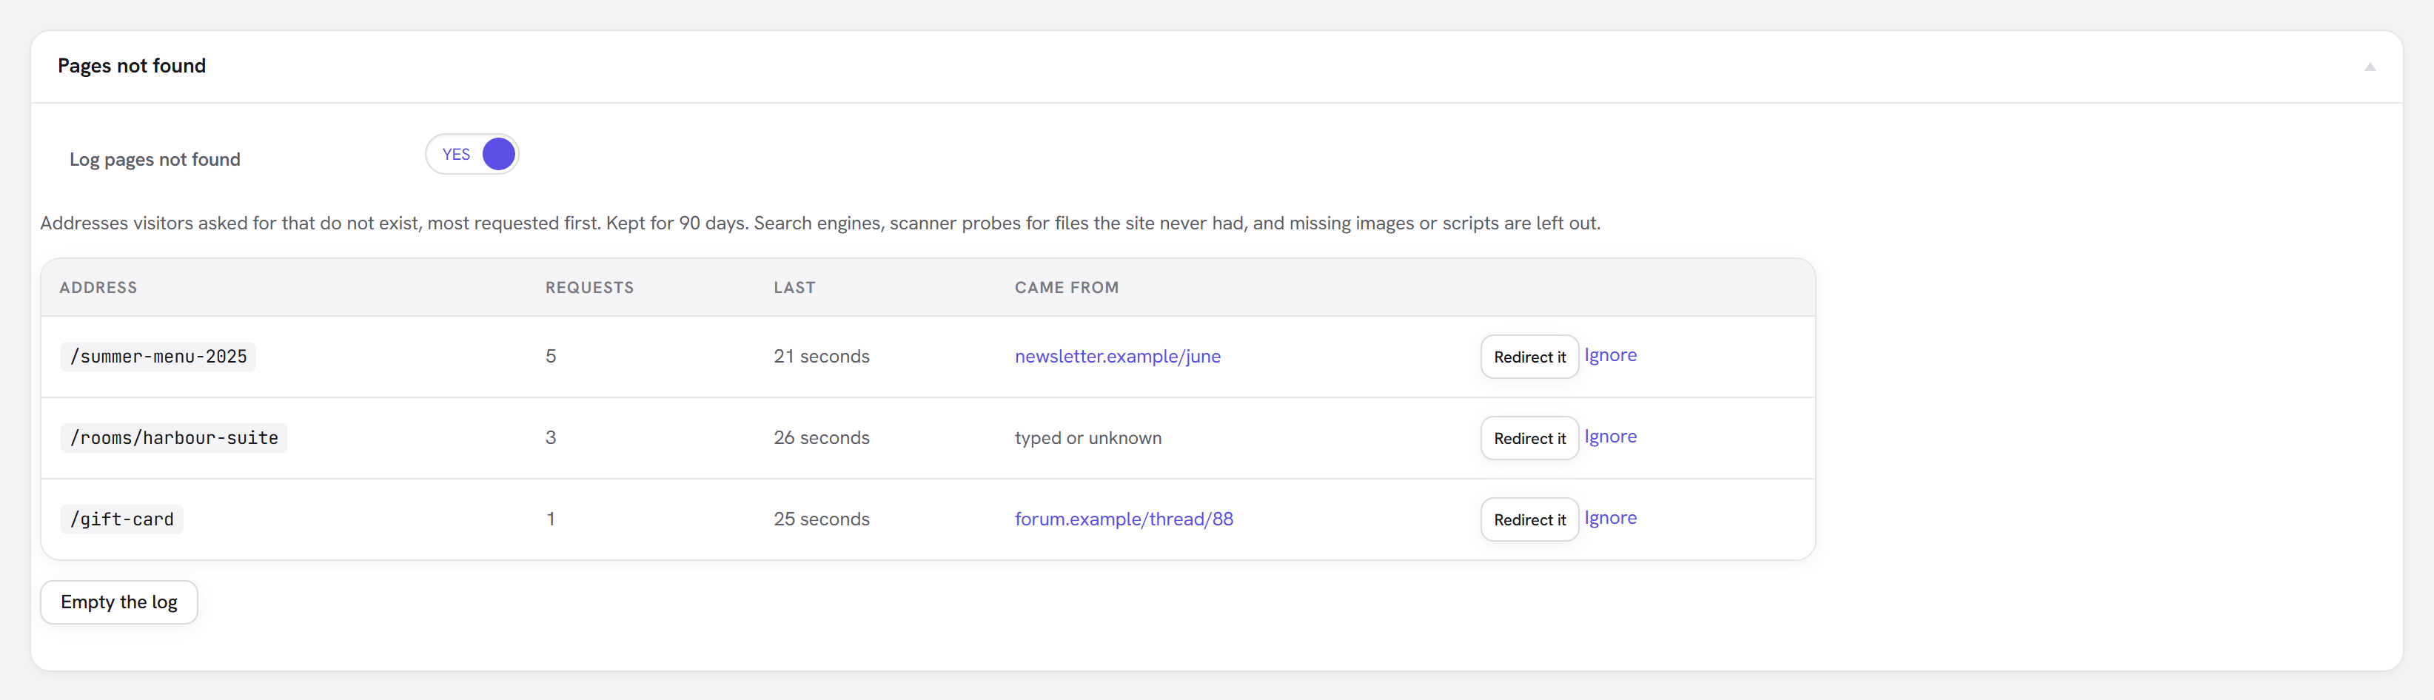
Task: Click the request count 5 cell
Action: (x=551, y=356)
